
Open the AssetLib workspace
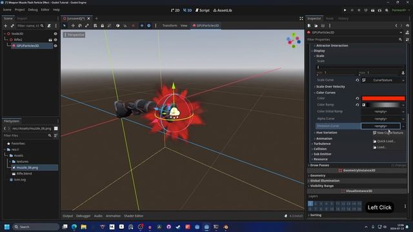tap(223, 10)
